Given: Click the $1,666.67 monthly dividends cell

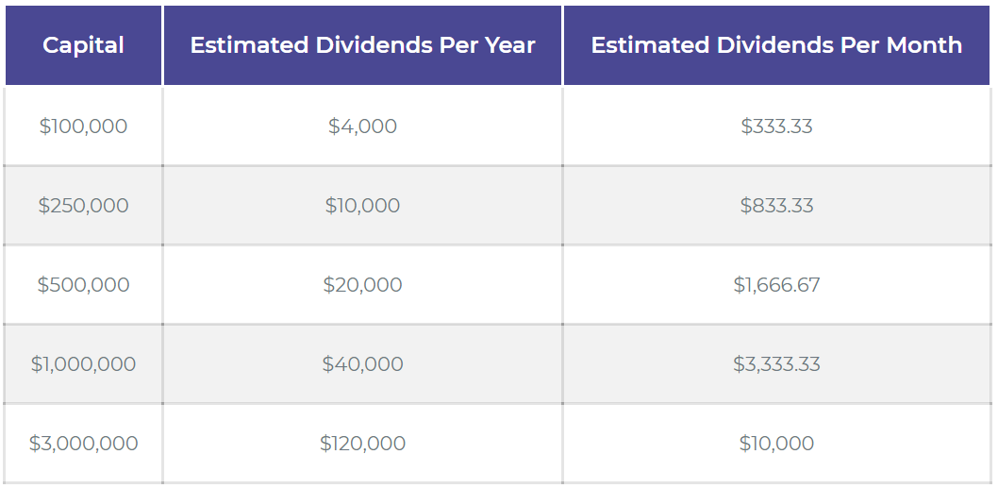Looking at the screenshot, I should 776,285.
